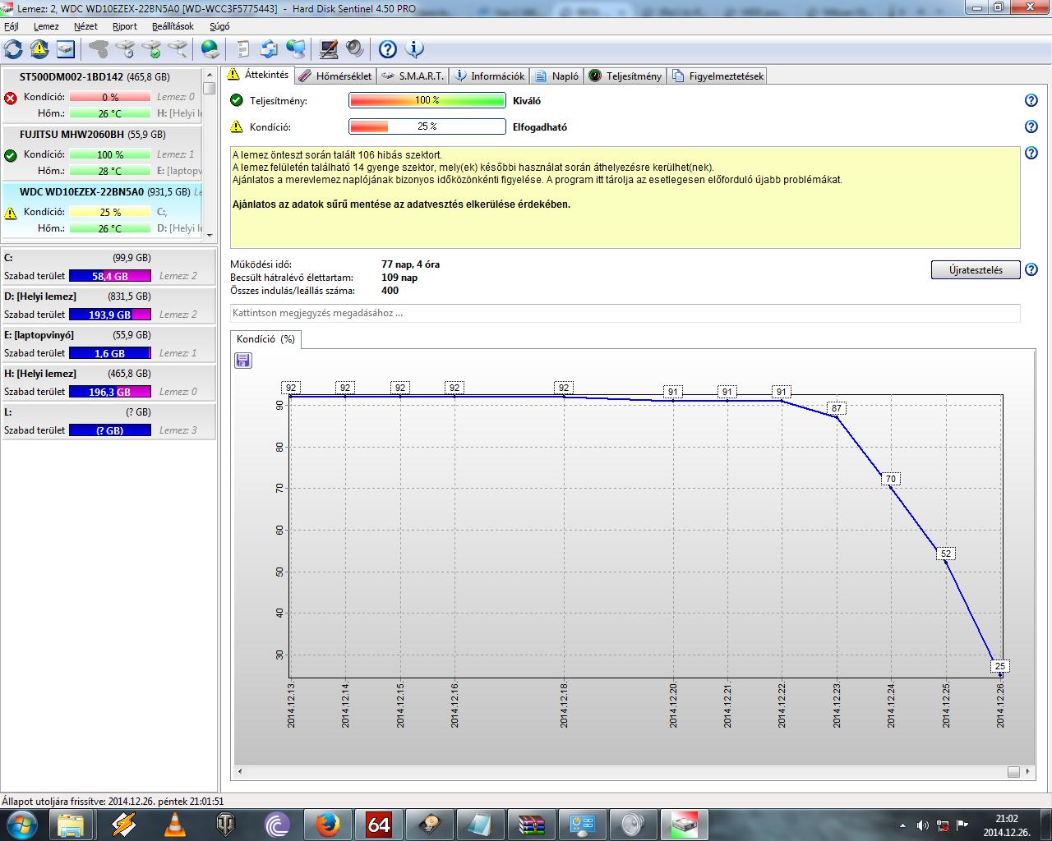Image resolution: width=1052 pixels, height=841 pixels.
Task: Open Winamp from the taskbar
Action: [123, 824]
